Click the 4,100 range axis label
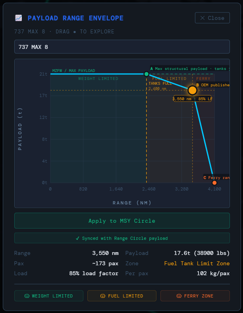Image resolution: width=243 pixels, height=313 pixels. 214,189
